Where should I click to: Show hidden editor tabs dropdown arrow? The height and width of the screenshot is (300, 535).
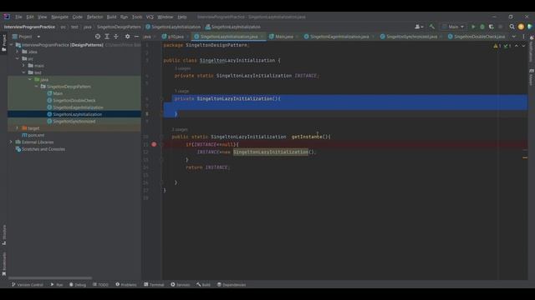click(514, 37)
